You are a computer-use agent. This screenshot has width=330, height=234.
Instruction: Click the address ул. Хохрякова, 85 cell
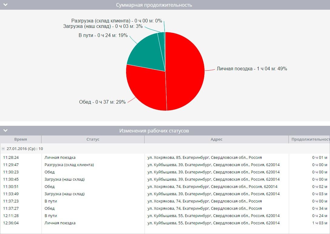[x=205, y=157]
